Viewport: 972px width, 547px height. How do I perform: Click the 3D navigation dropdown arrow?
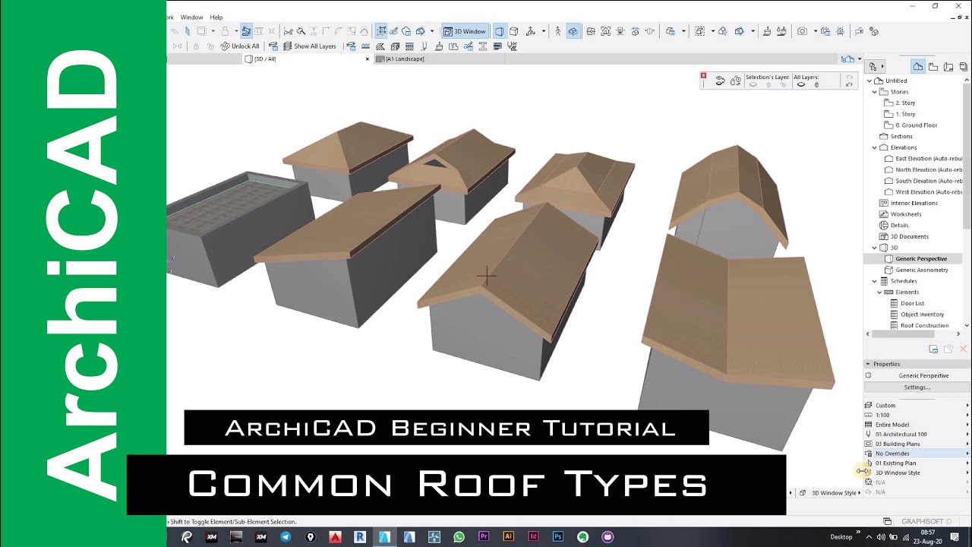coord(544,31)
